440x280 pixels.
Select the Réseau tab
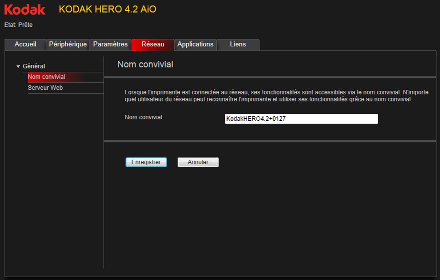153,44
